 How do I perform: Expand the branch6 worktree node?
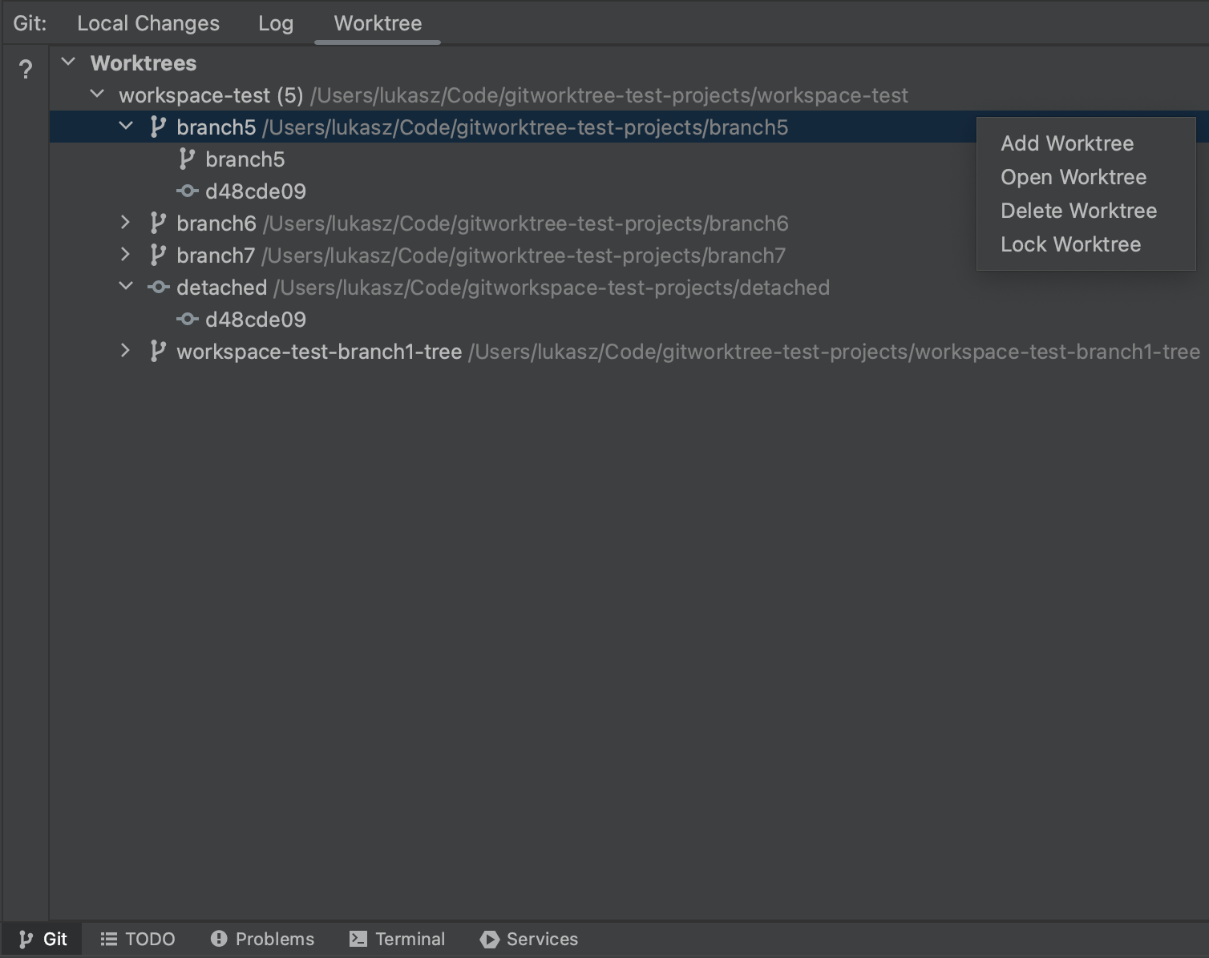[x=125, y=223]
